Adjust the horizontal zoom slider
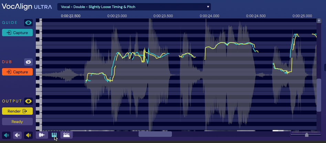Screen dimensions: 326x143 (306, 135)
